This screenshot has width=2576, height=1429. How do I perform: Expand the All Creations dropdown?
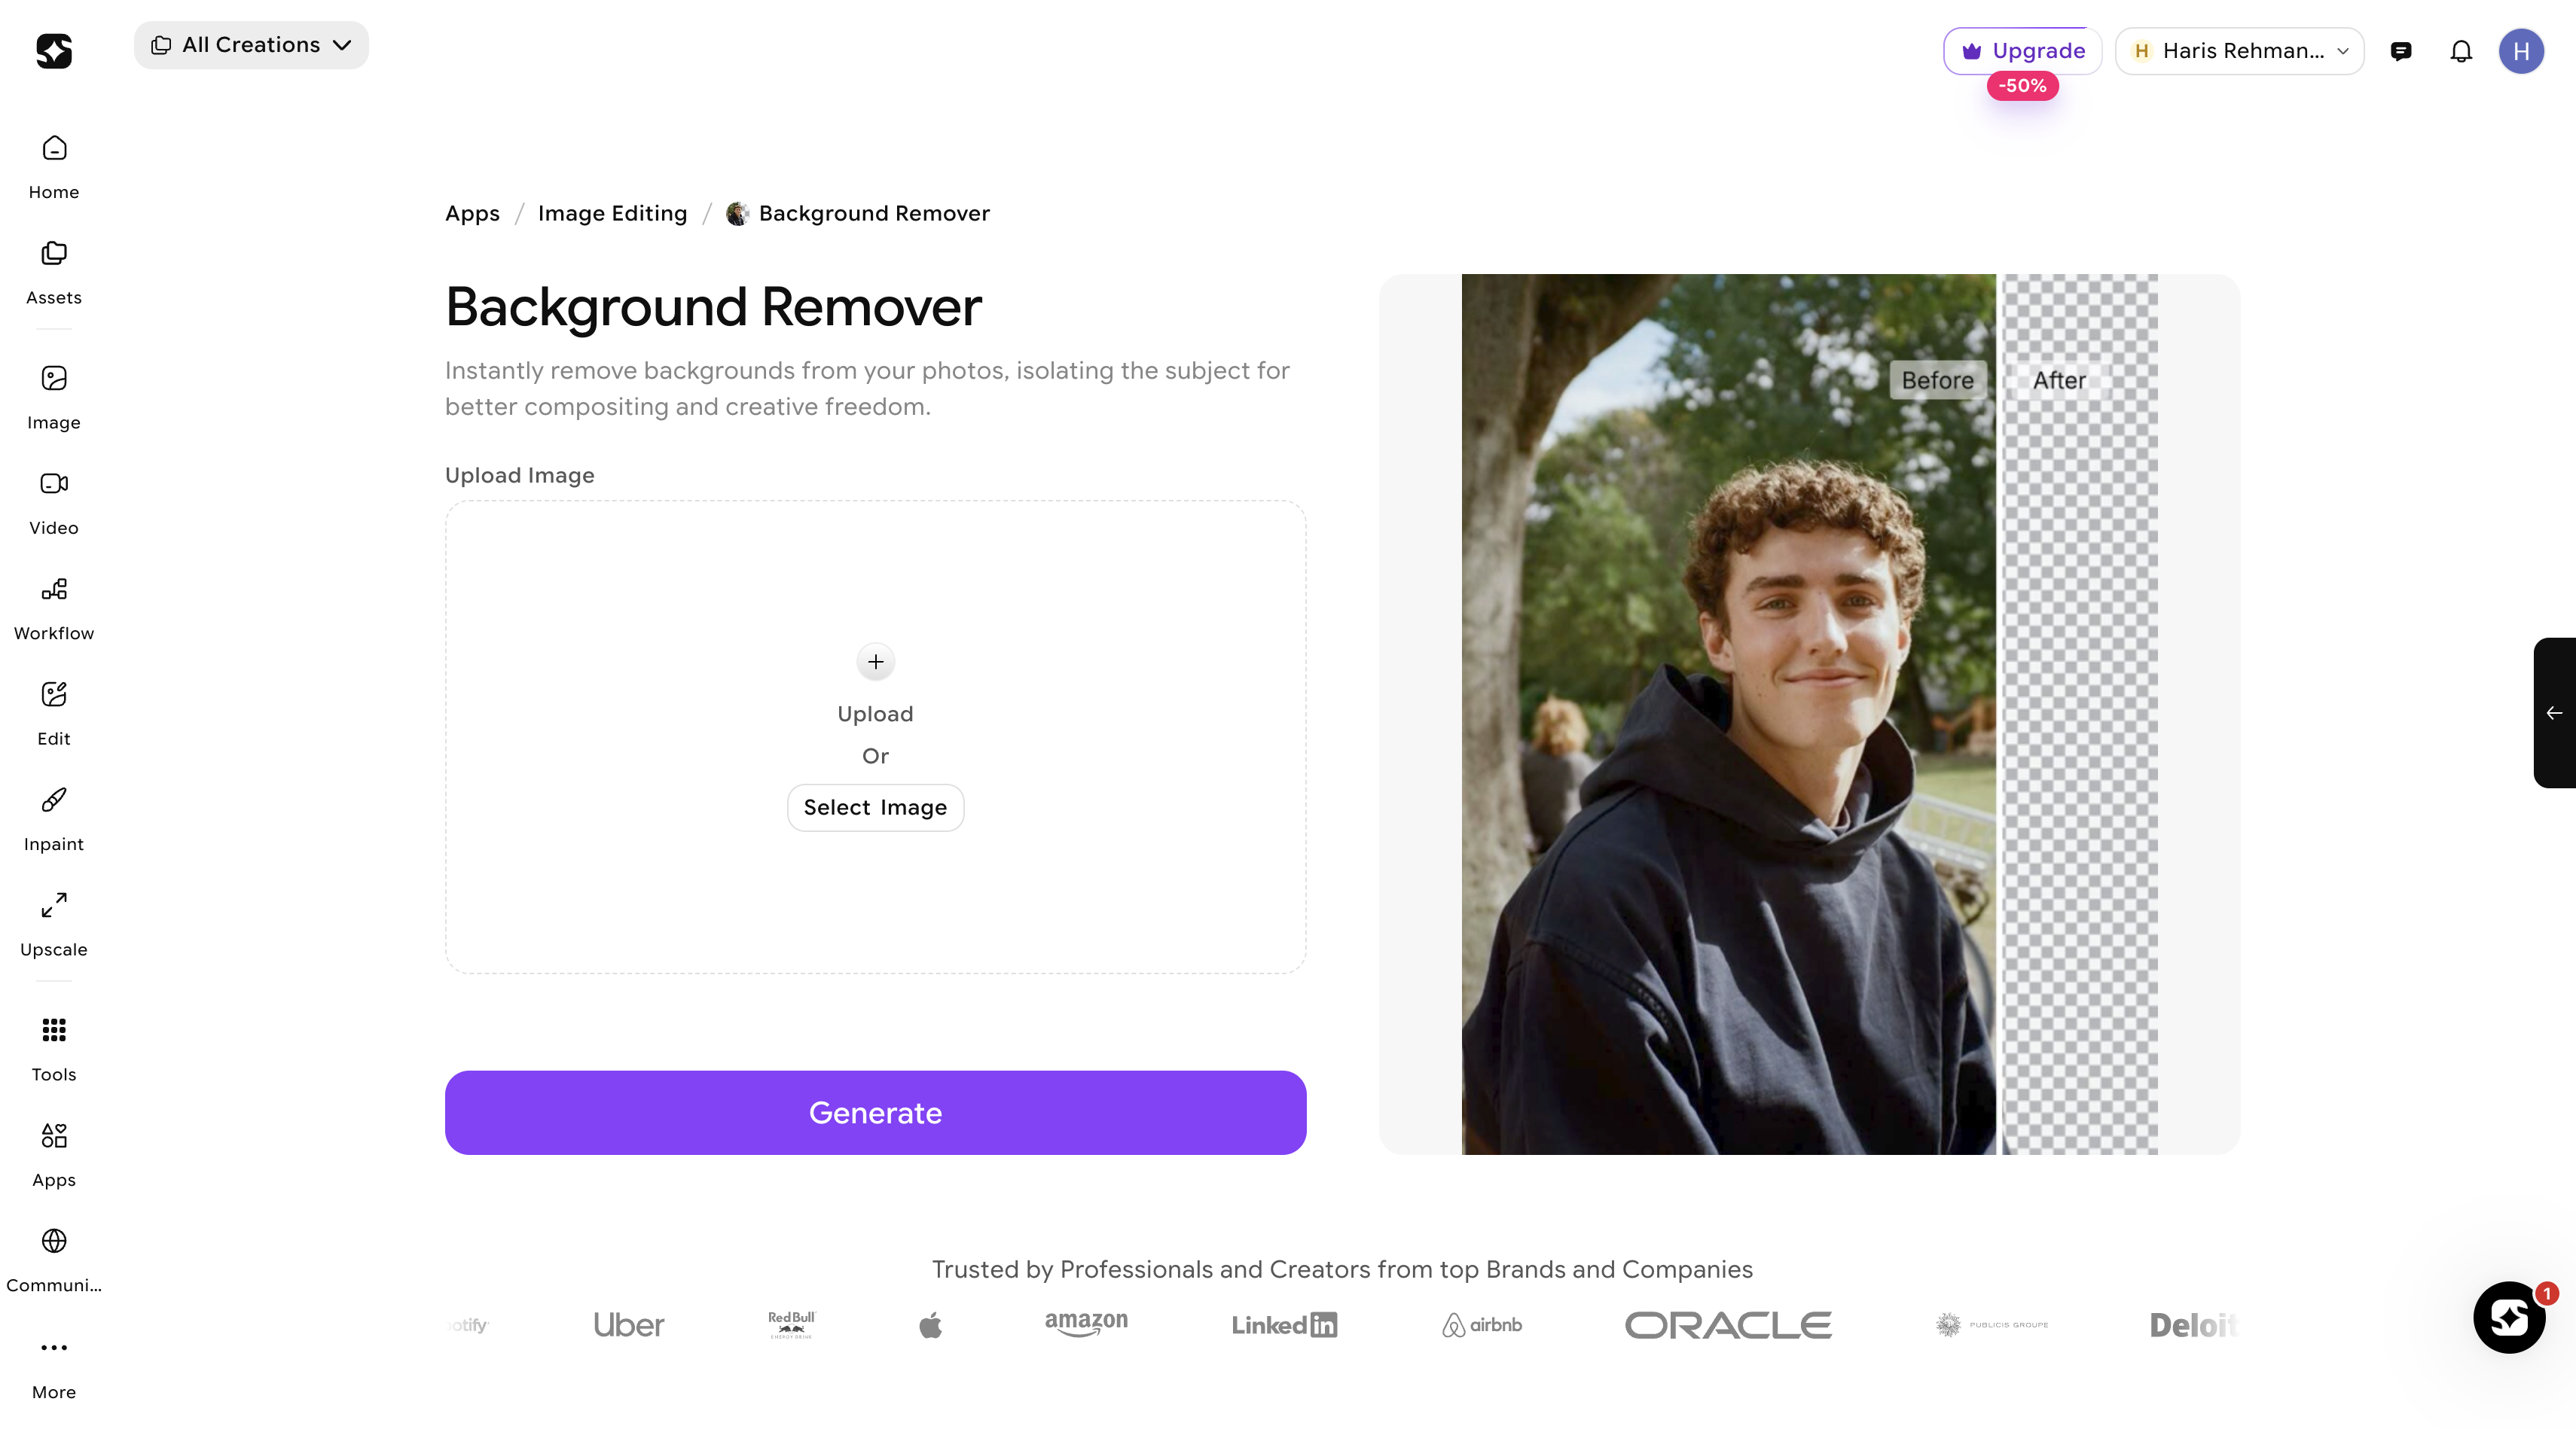251,45
